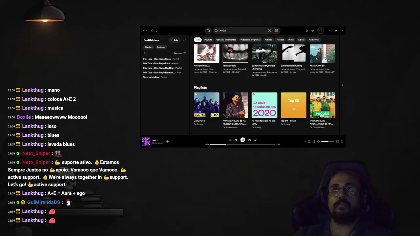The image size is (420, 236).
Task: Clear the search query with the X
Action: (x=269, y=31)
